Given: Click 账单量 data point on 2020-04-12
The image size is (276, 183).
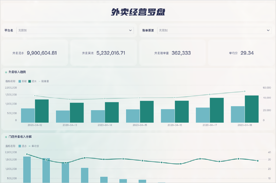Looking at the screenshot, I should pyautogui.click(x=35, y=96).
